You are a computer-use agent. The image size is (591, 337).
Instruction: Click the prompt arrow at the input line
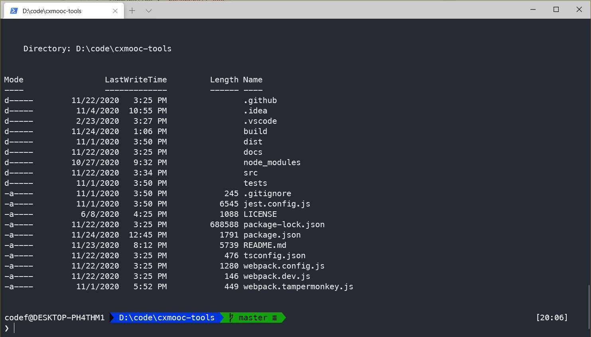(7, 328)
